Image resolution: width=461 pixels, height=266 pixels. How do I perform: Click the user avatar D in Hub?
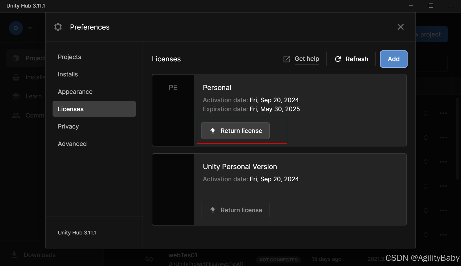(16, 28)
